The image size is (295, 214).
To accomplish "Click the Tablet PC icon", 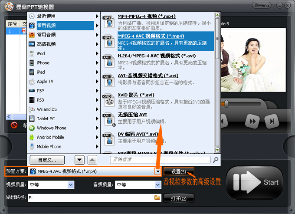I will pyautogui.click(x=32, y=119).
